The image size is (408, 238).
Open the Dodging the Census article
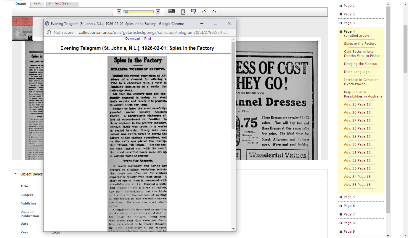click(360, 64)
